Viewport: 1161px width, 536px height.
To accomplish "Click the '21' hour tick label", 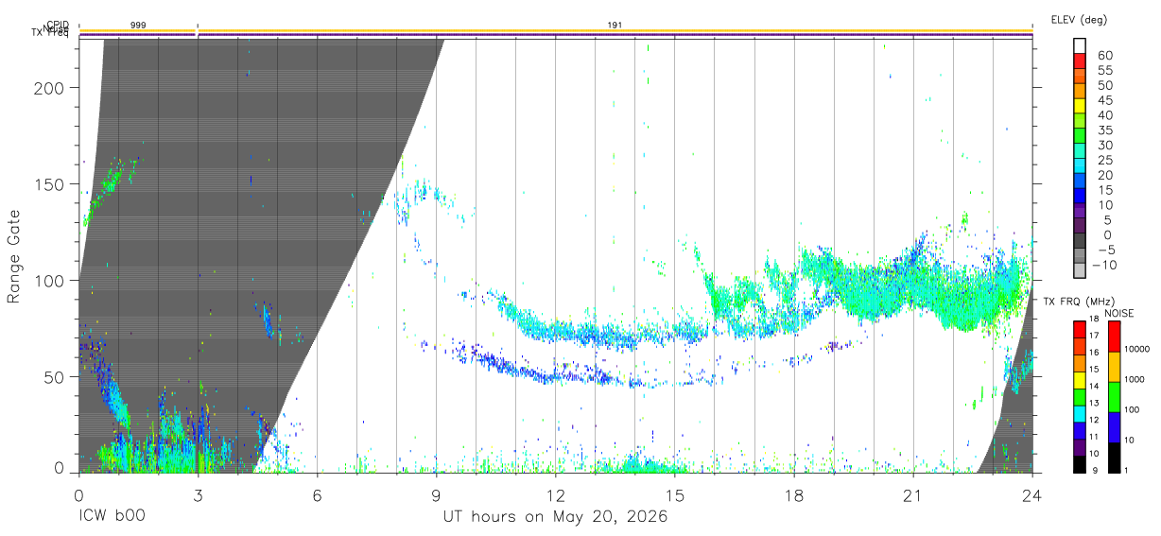I will tap(912, 495).
